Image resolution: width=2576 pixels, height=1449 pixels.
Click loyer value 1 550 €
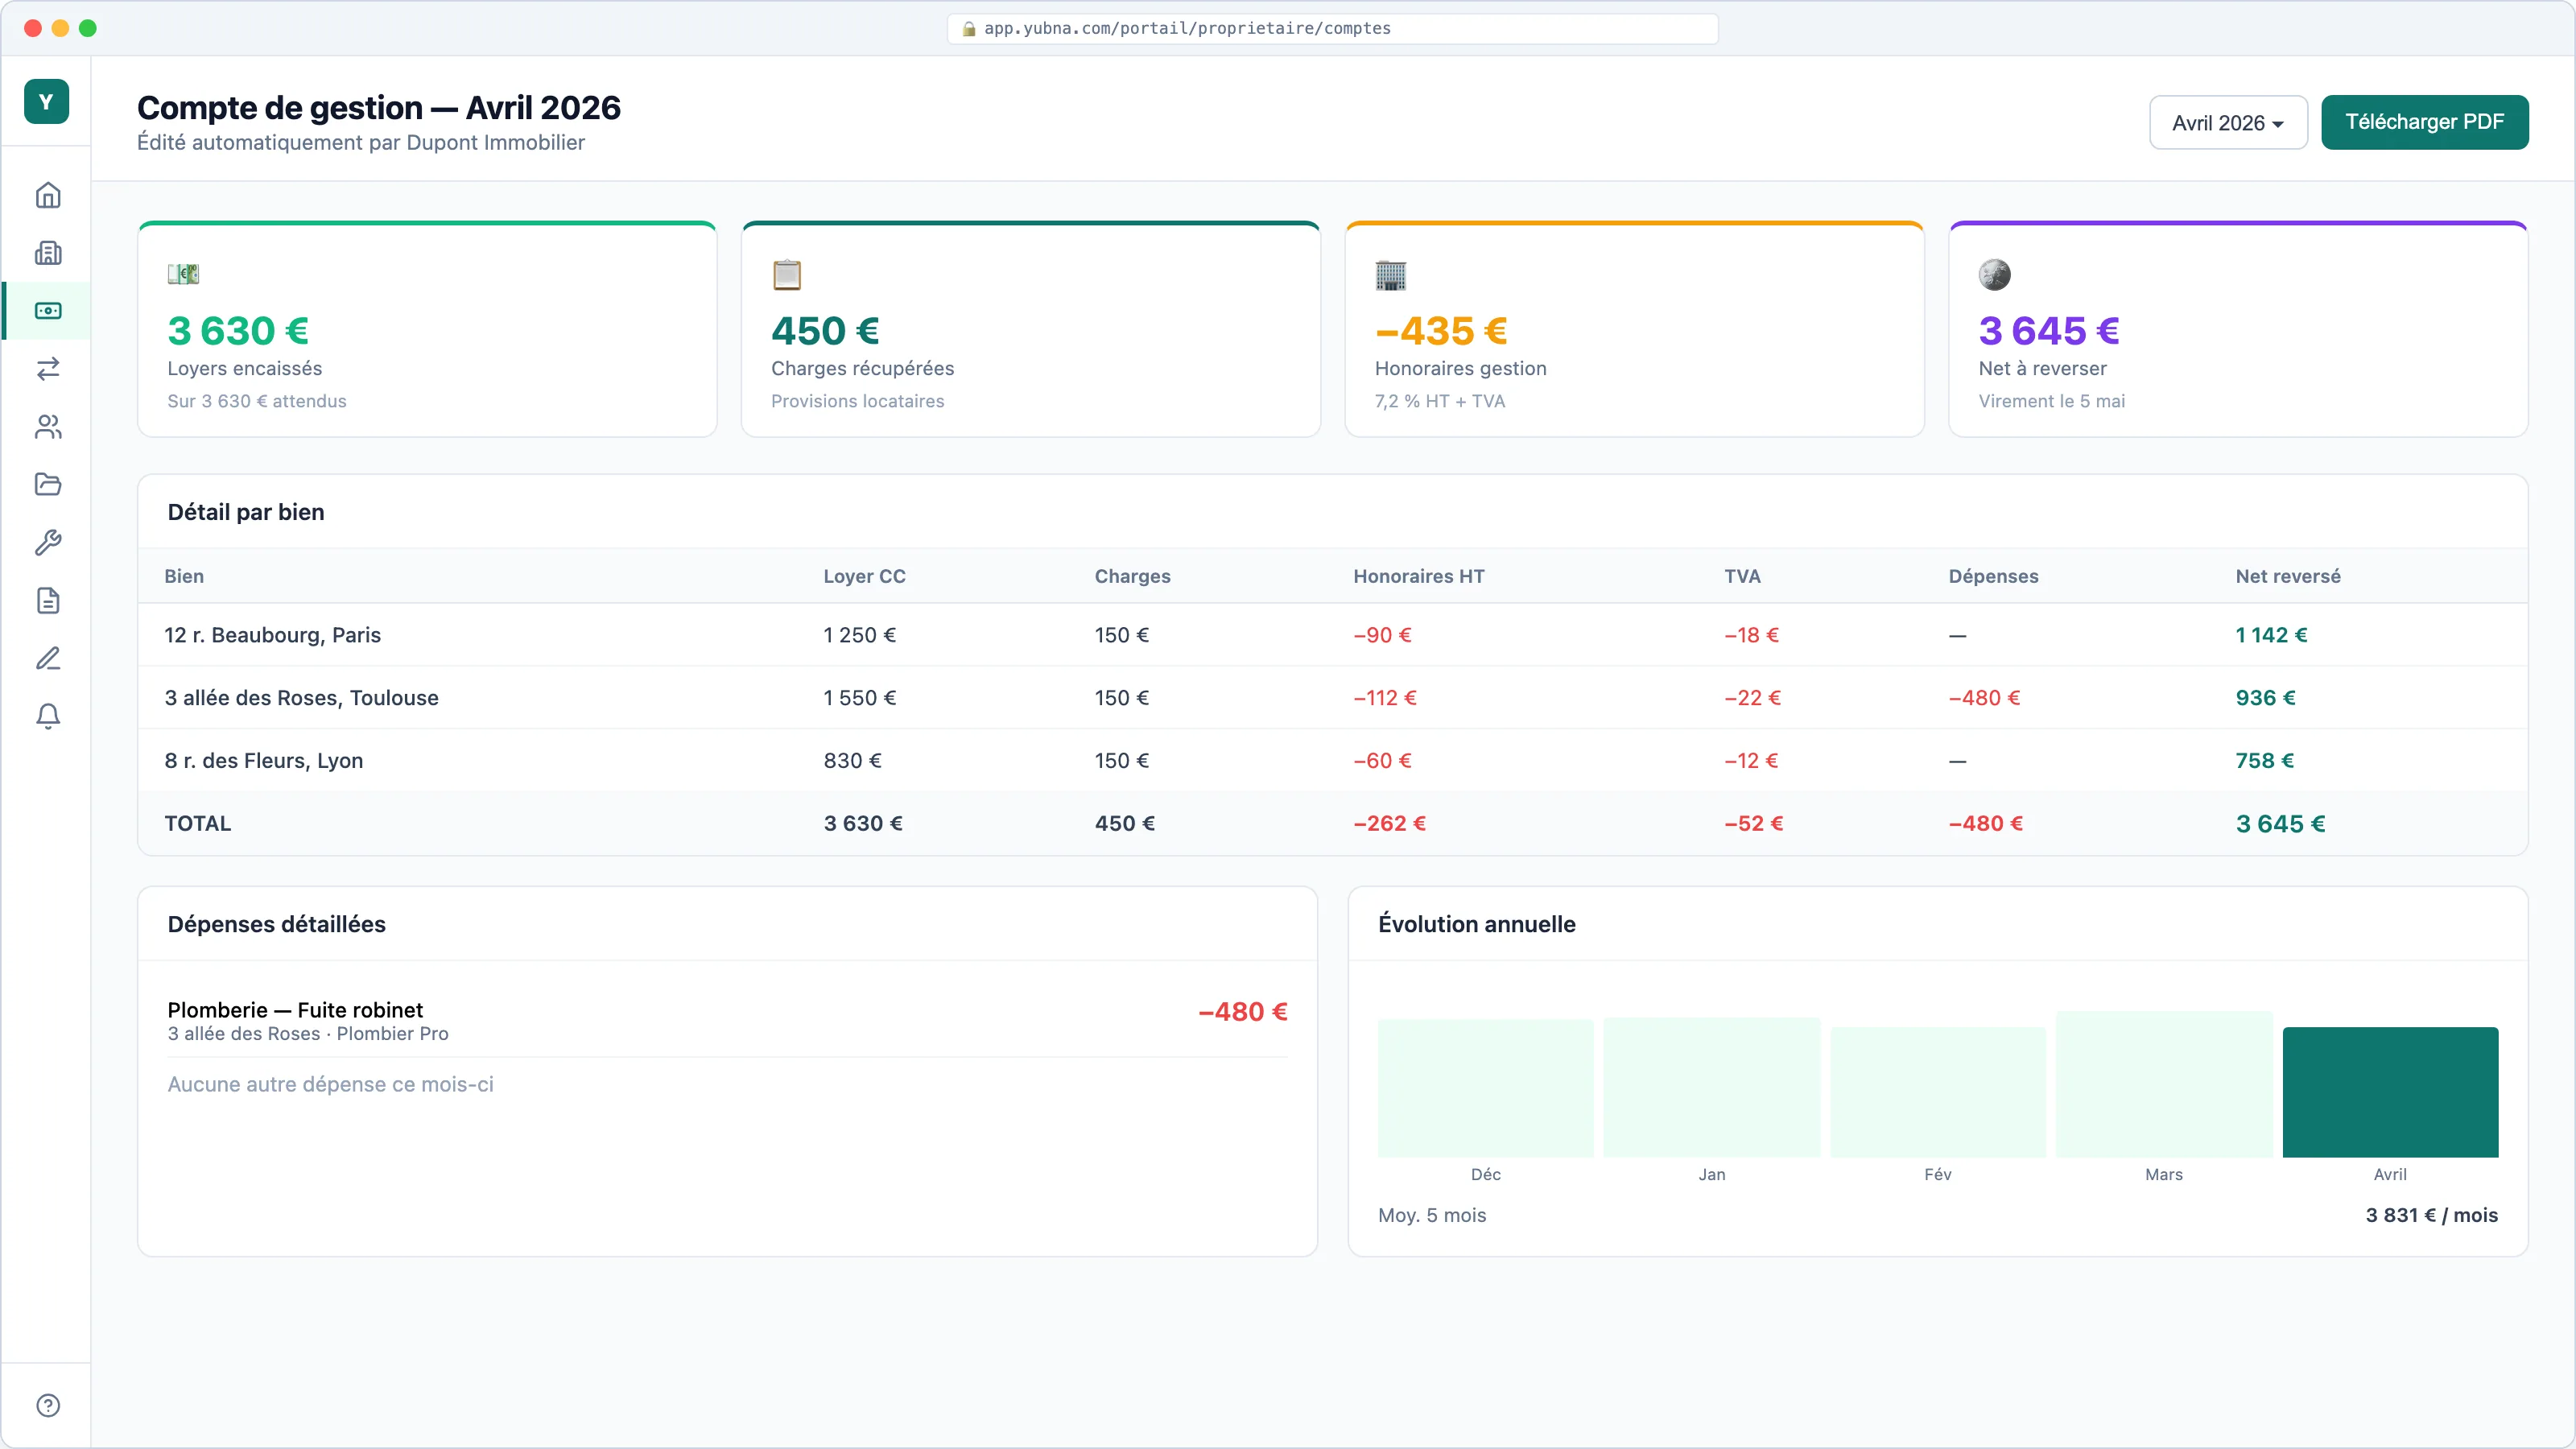(x=859, y=698)
